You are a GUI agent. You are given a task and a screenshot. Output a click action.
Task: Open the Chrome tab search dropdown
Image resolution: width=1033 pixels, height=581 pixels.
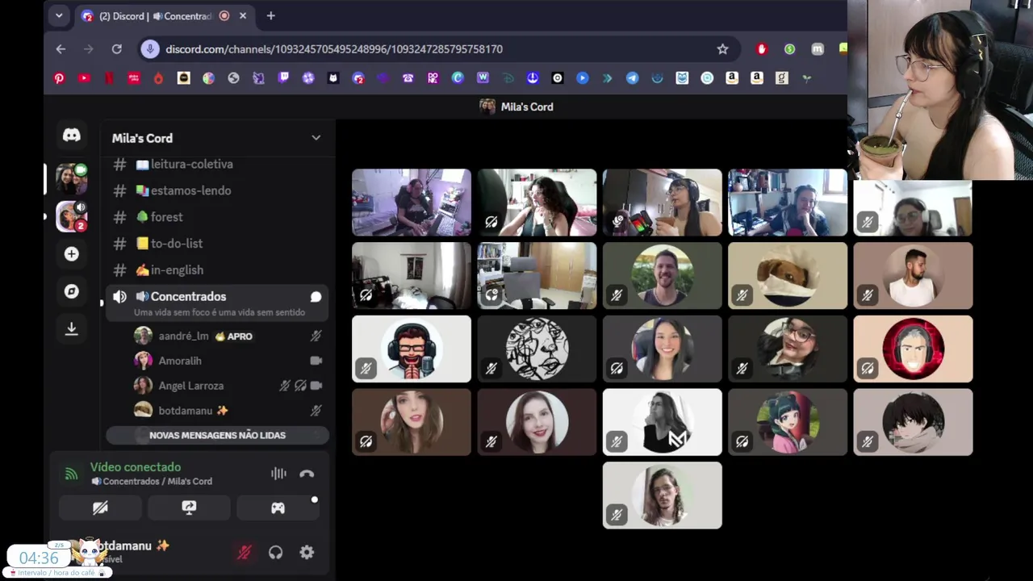click(x=59, y=15)
